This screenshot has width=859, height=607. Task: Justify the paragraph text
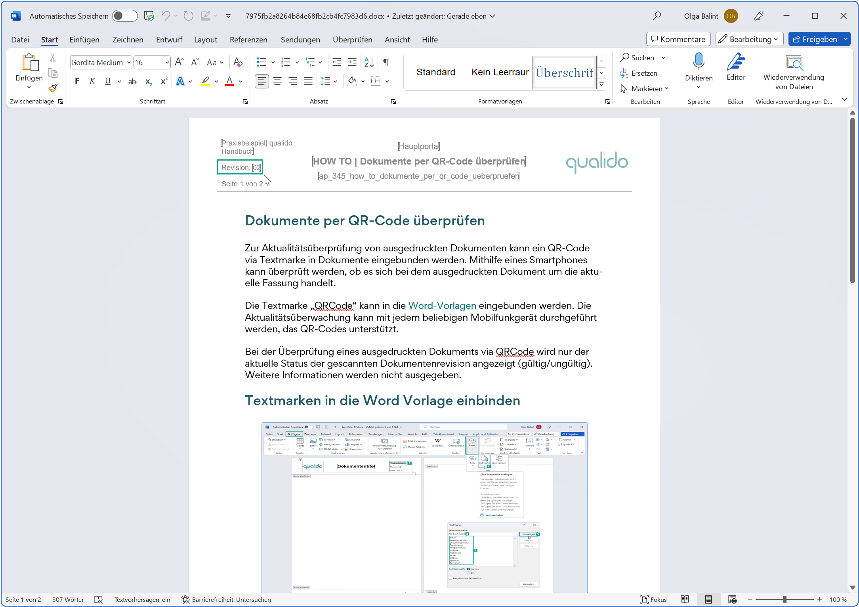(x=308, y=81)
